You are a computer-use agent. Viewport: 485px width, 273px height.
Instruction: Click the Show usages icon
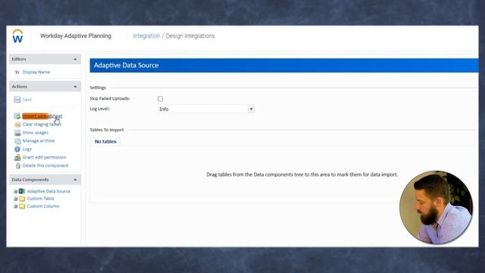pyautogui.click(x=17, y=133)
